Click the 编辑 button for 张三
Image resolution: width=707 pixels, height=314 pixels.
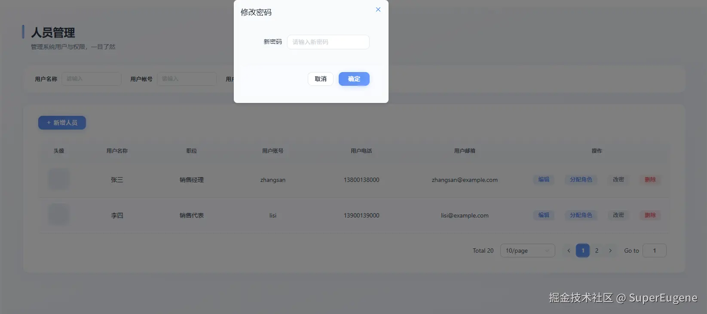coord(544,180)
